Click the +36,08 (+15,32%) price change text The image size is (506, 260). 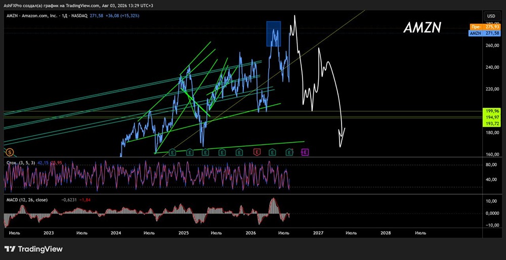point(122,16)
